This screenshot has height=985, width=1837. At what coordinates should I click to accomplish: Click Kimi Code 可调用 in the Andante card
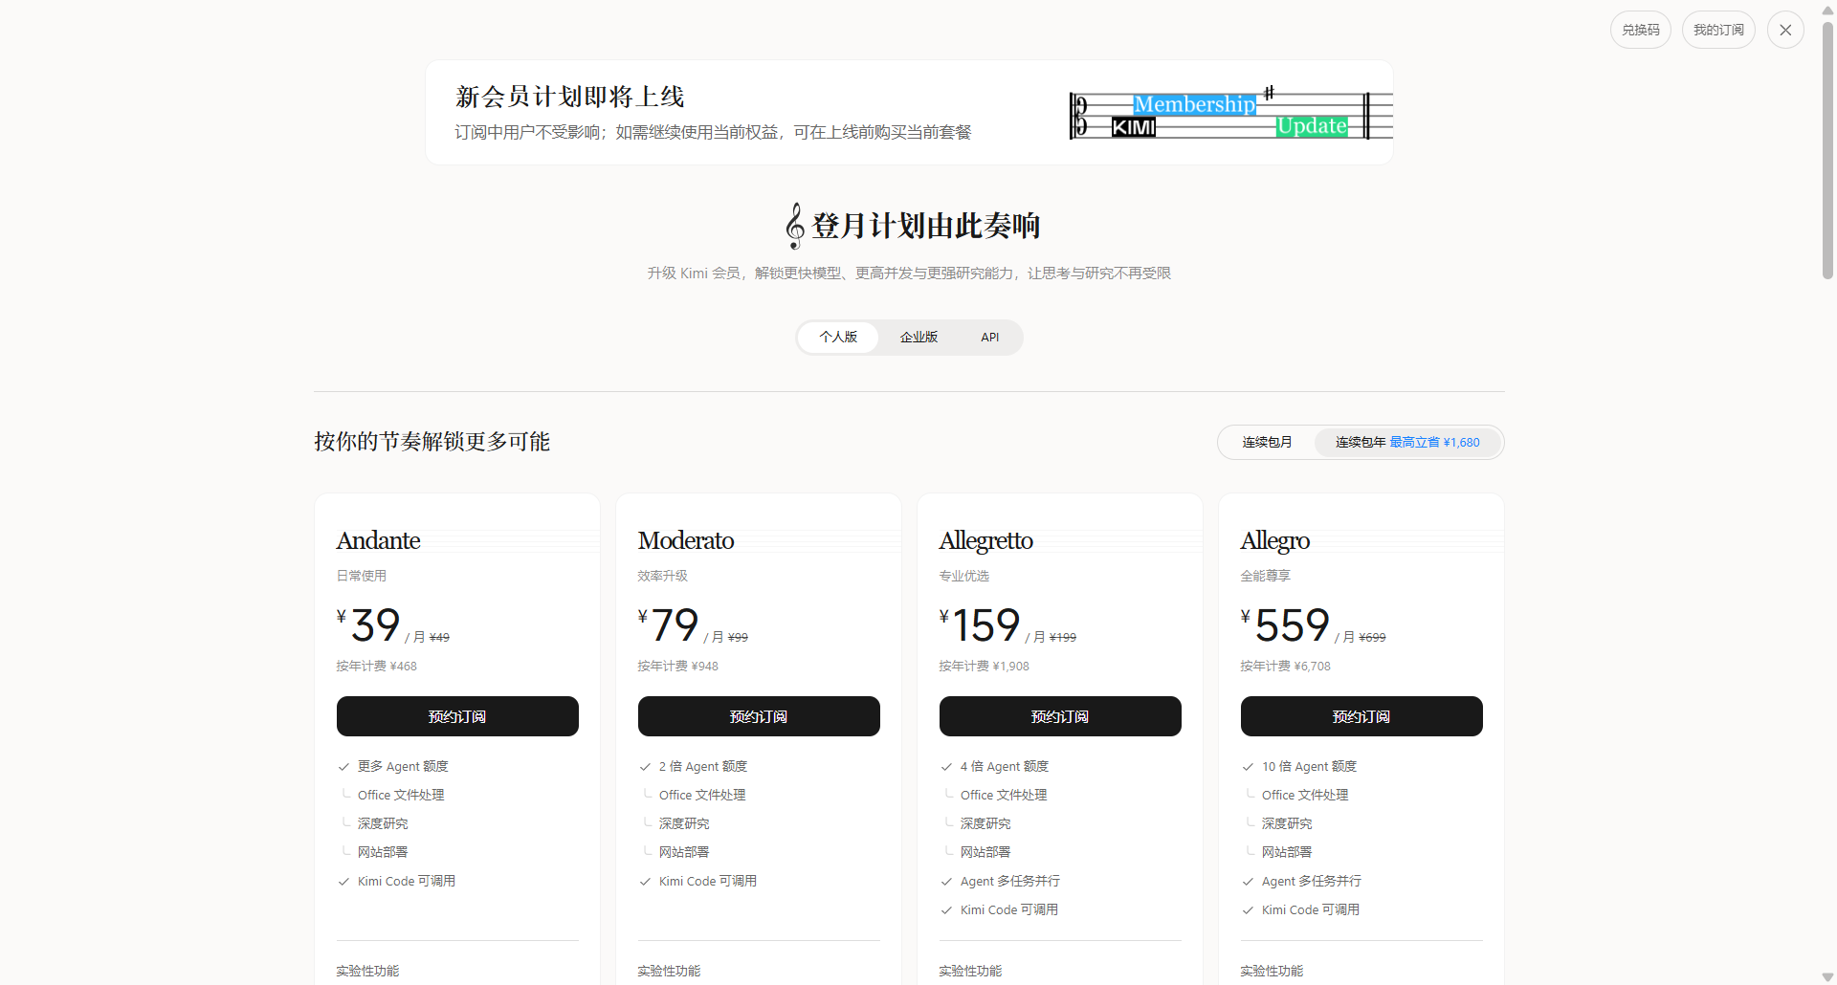407,881
